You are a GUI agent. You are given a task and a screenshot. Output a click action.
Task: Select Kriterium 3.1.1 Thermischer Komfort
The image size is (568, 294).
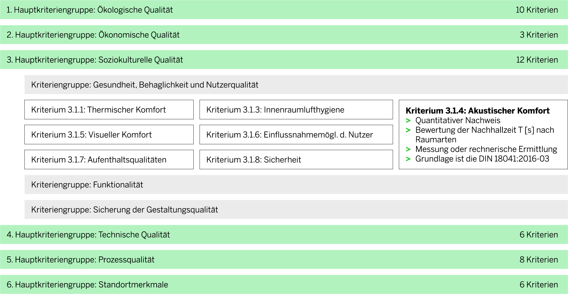click(x=109, y=110)
